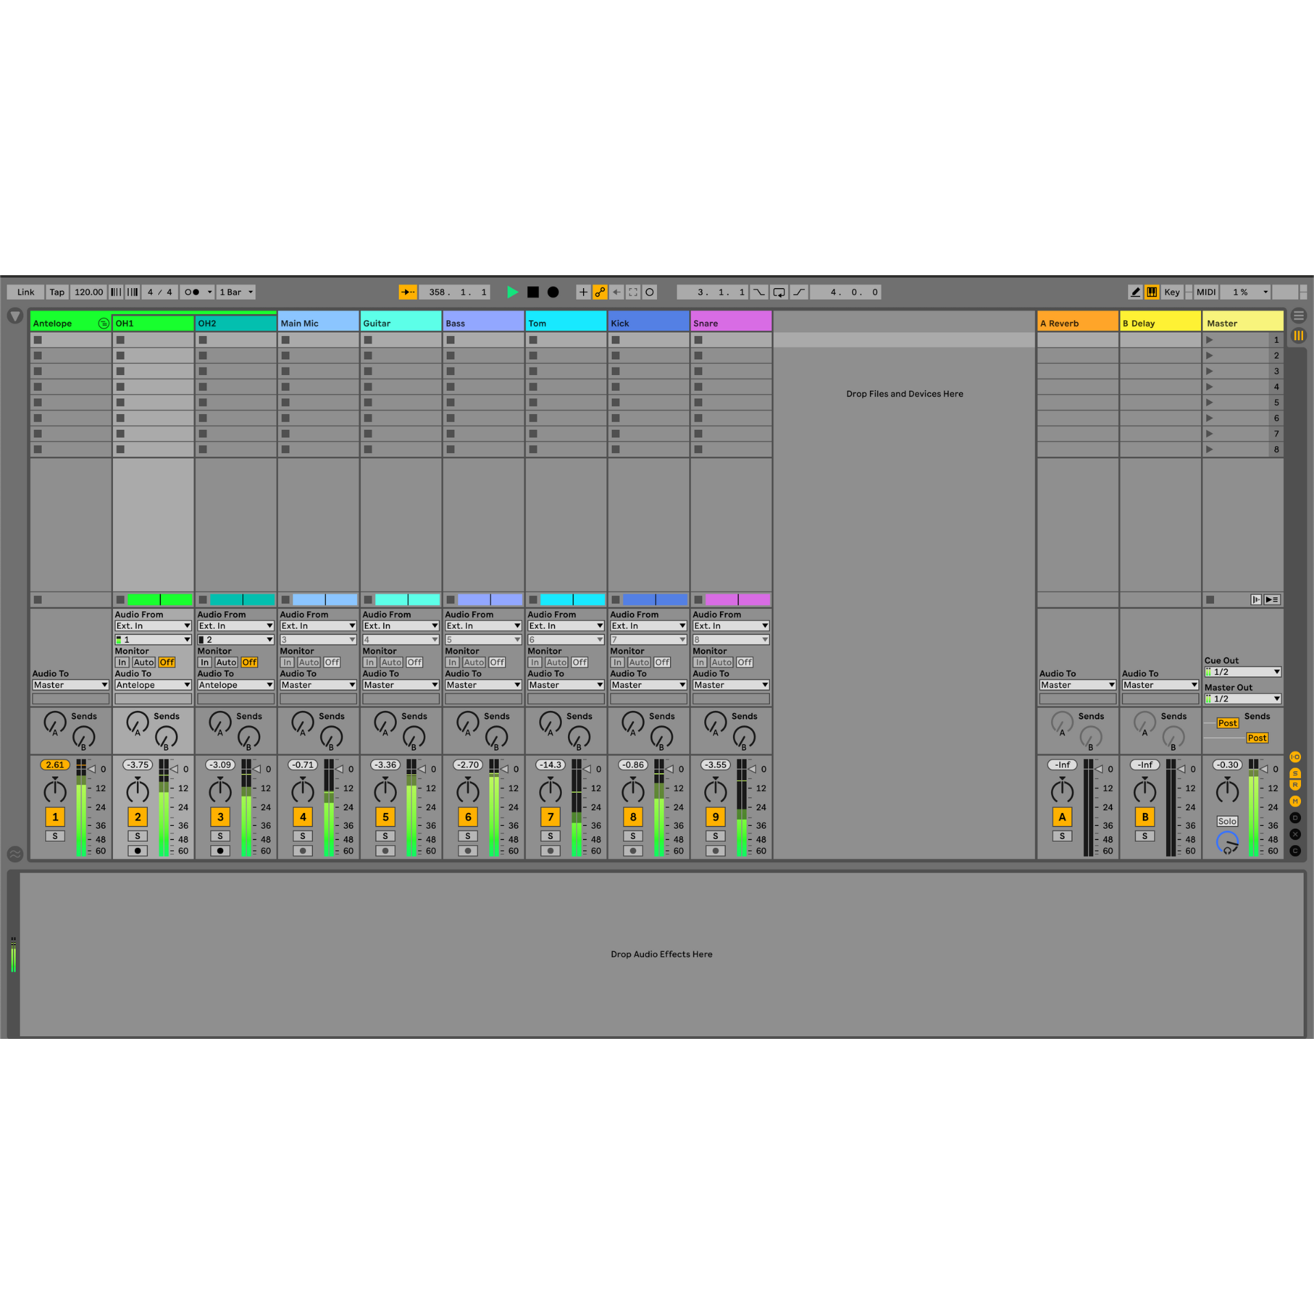Toggle the Loop switch icon
Viewport: 1314px width, 1314px height.
779,292
